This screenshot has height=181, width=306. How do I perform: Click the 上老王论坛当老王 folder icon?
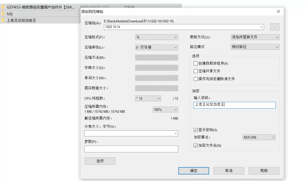click(x=3, y=20)
